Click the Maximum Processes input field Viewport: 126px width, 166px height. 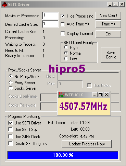pos(50,15)
